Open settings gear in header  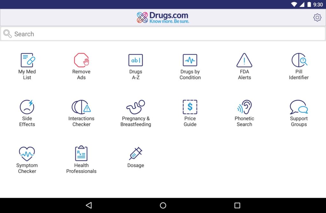click(x=317, y=17)
